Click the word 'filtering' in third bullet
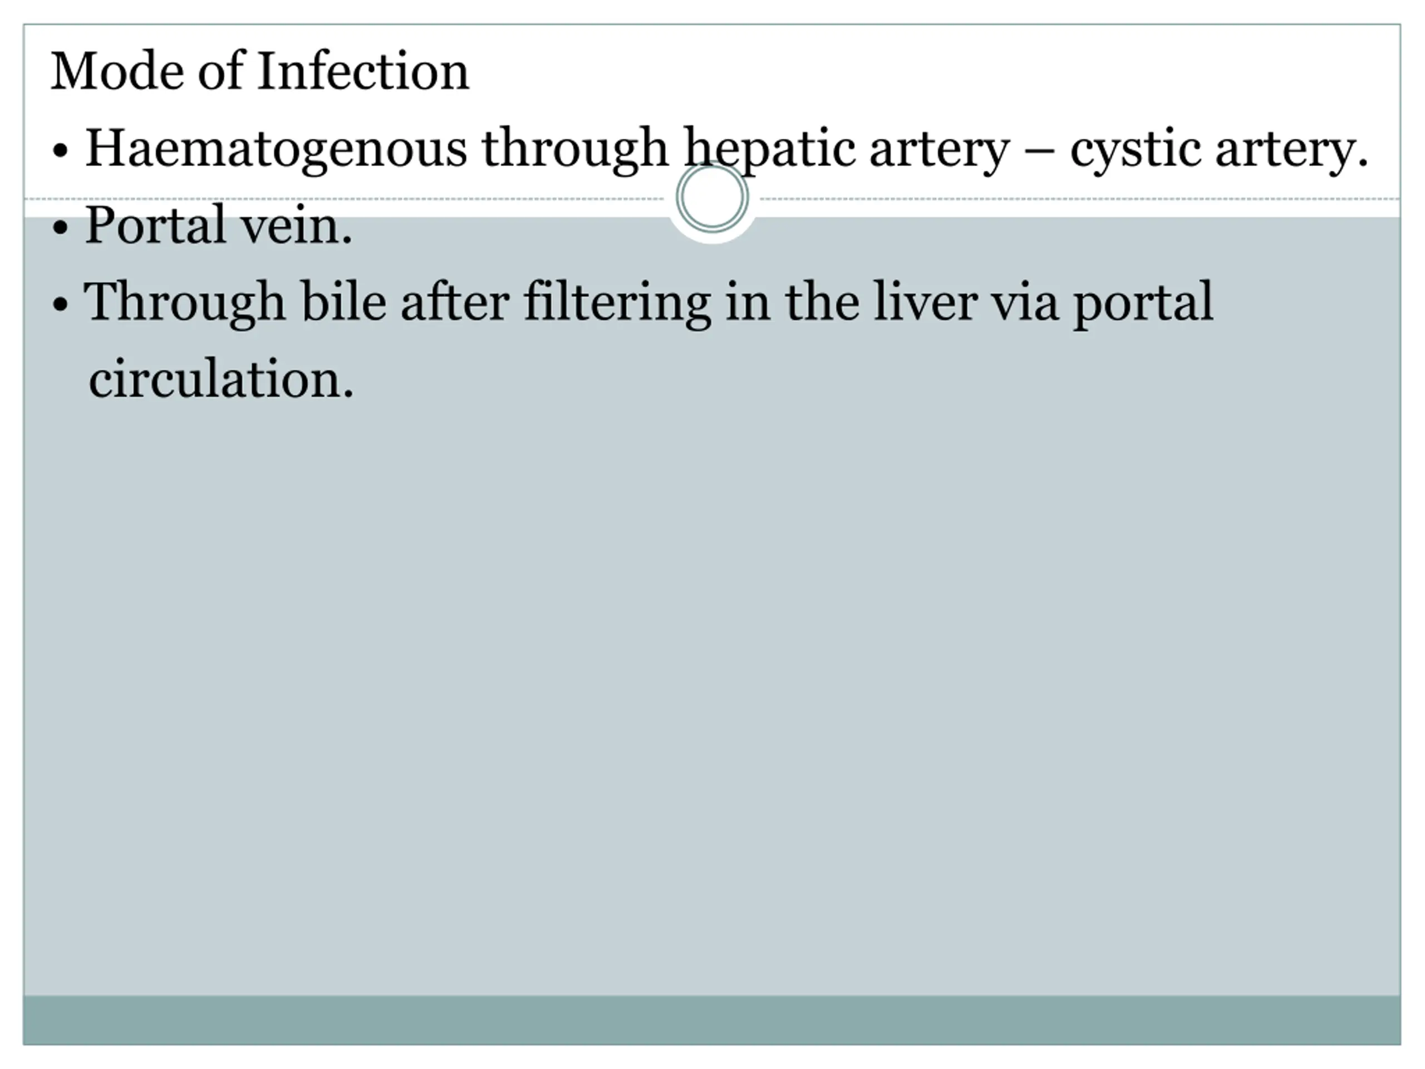The height and width of the screenshot is (1069, 1425). point(617,303)
